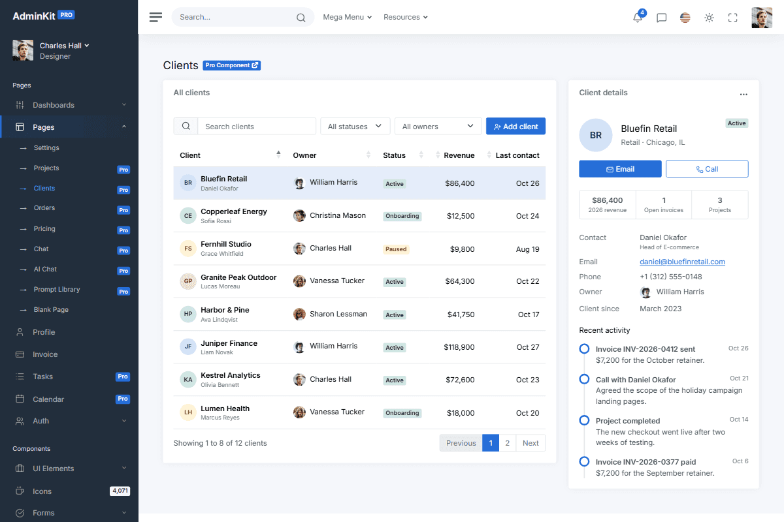Click the Invoice card icon in sidebar
Image resolution: width=784 pixels, height=522 pixels.
click(x=20, y=354)
